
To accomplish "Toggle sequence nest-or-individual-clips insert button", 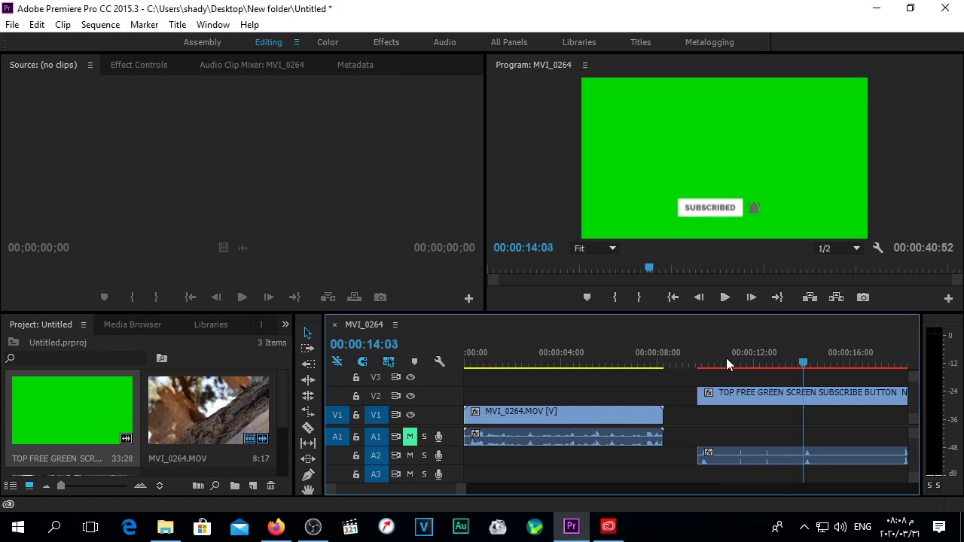I will point(337,362).
